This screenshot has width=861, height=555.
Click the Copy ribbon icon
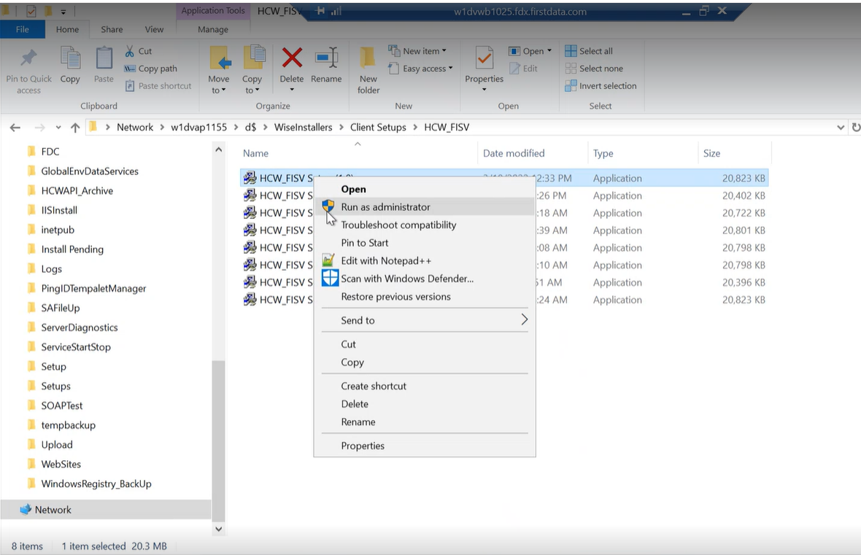(x=70, y=58)
